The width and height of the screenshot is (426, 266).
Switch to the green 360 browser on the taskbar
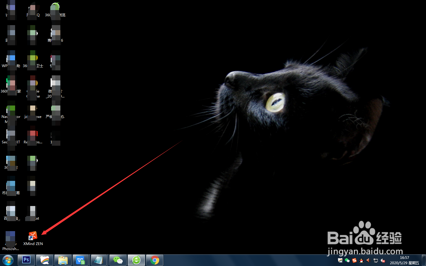[136, 260]
